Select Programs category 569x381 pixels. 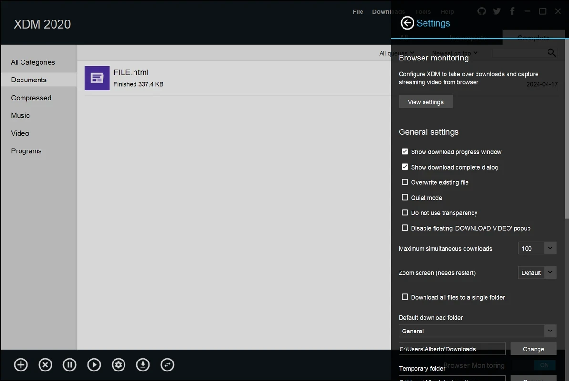click(39, 151)
